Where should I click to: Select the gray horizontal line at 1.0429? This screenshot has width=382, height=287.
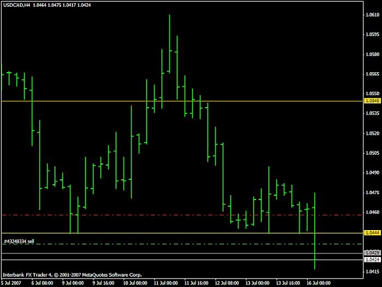(x=182, y=253)
